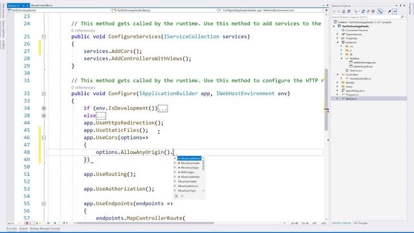Toggle Show All Files in Solution Explorer toolbar

[373, 12]
